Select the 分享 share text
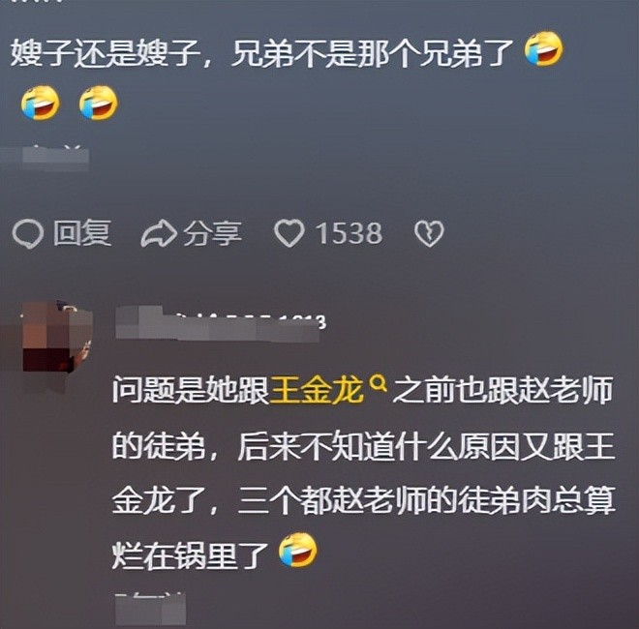The image size is (639, 629). [x=212, y=233]
